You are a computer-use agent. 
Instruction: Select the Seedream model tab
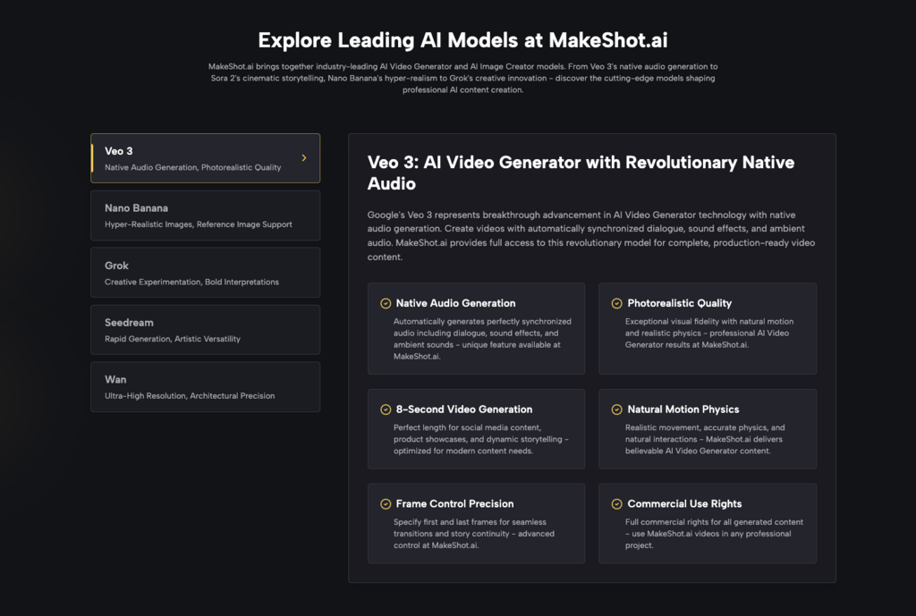(x=205, y=330)
